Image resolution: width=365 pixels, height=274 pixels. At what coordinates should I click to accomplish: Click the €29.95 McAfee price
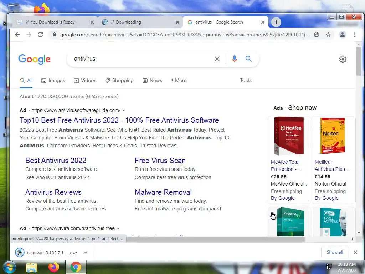[279, 177]
